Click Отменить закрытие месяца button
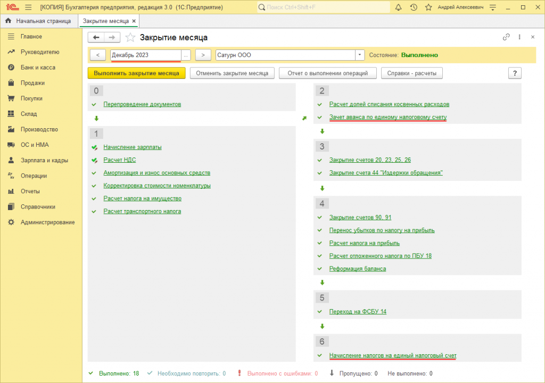This screenshot has width=545, height=383. coord(232,73)
